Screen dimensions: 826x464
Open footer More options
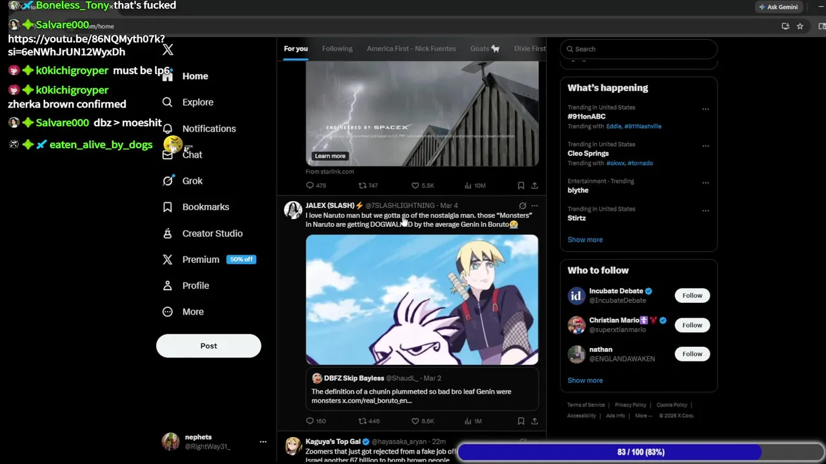point(643,416)
